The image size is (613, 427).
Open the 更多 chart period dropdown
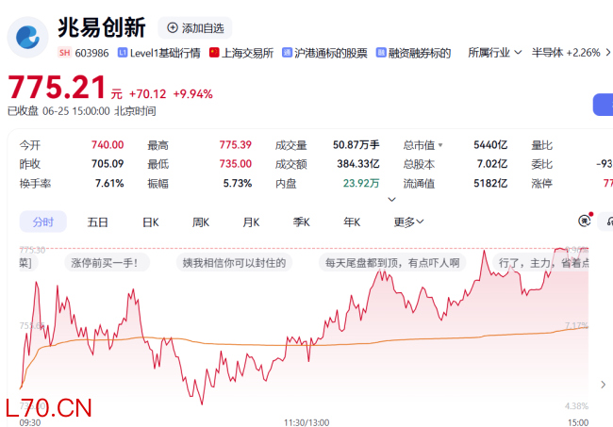pyautogui.click(x=408, y=222)
